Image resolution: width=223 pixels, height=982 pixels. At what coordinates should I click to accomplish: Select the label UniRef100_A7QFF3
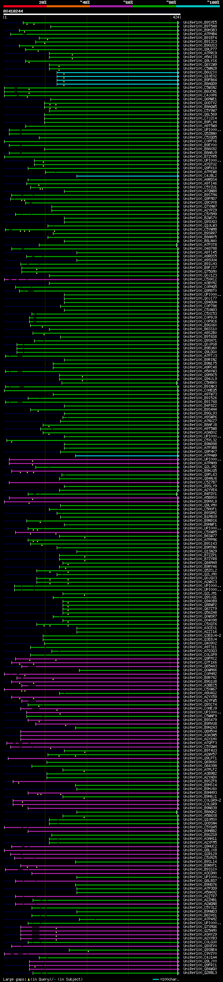200,743
